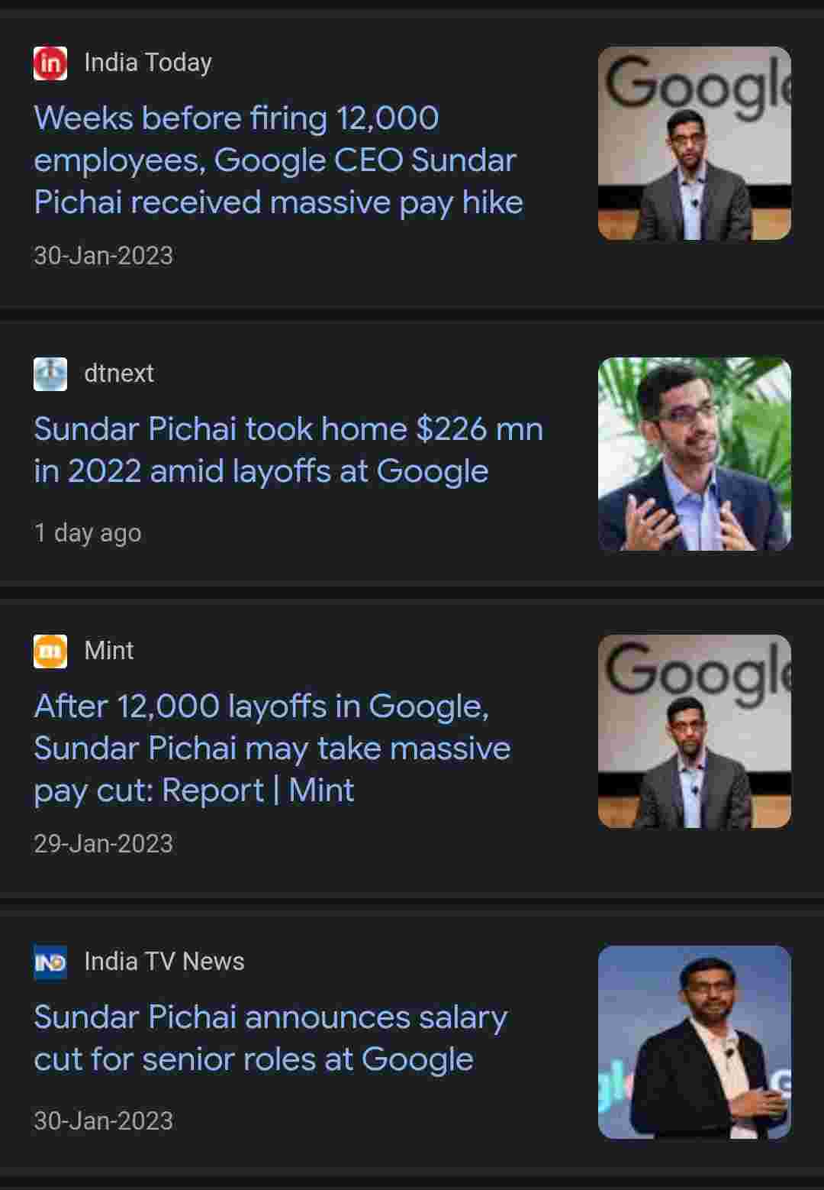The height and width of the screenshot is (1190, 824).
Task: Click the 30-Jan-2023 date under India TV article
Action: [x=103, y=1121]
